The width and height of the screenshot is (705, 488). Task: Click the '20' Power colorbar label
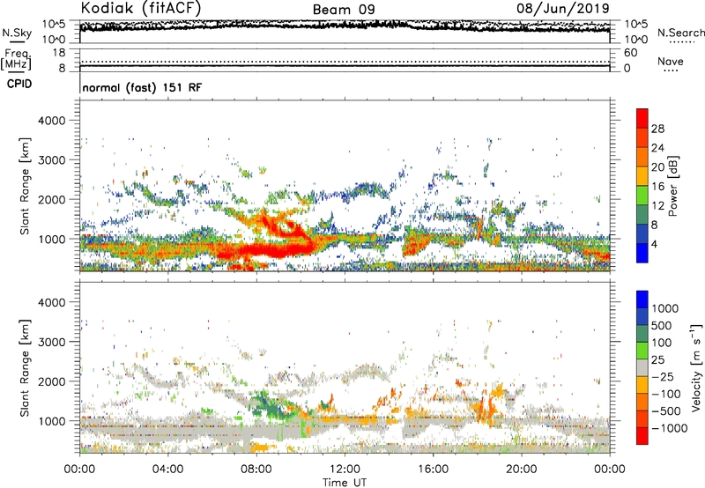[x=657, y=167]
